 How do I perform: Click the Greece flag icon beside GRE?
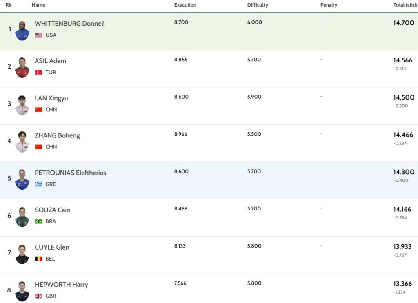tap(39, 184)
